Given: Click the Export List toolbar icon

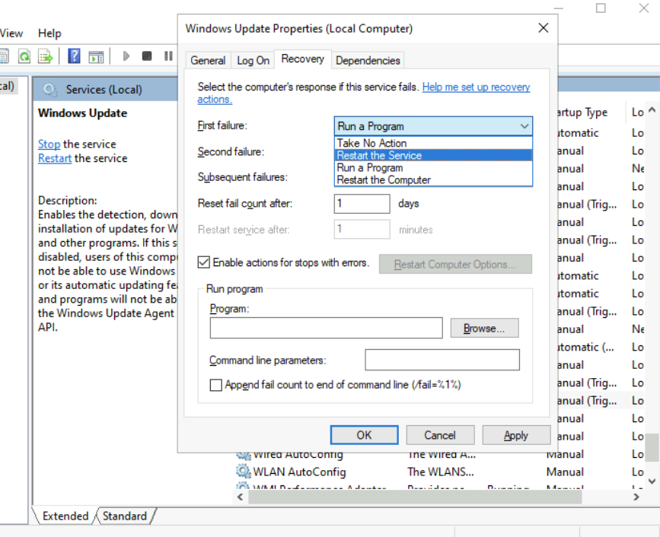Looking at the screenshot, I should pyautogui.click(x=46, y=56).
